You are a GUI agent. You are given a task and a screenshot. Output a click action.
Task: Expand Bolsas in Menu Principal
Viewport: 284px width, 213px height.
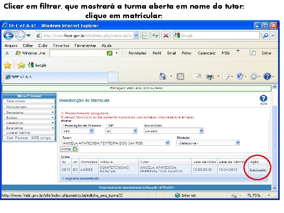tap(29, 118)
